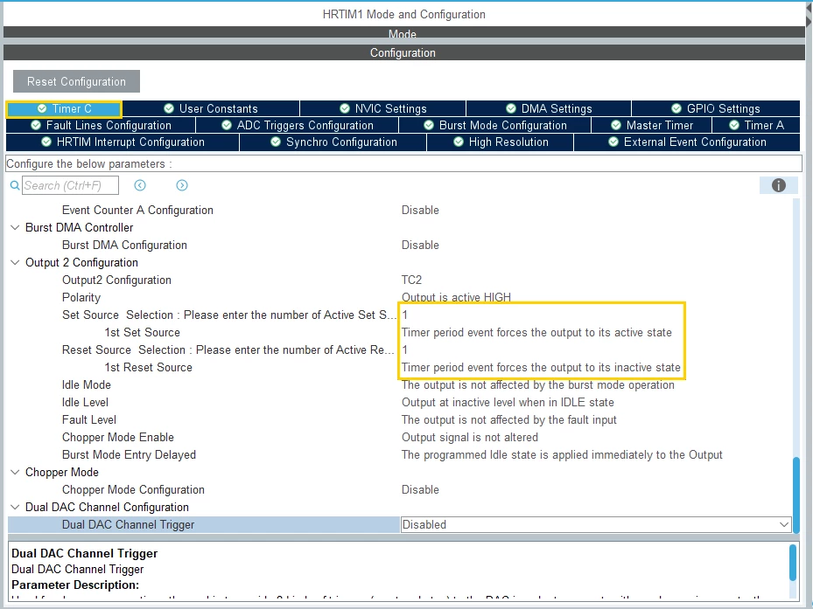Switch to the NVIC Settings tab

pos(382,108)
